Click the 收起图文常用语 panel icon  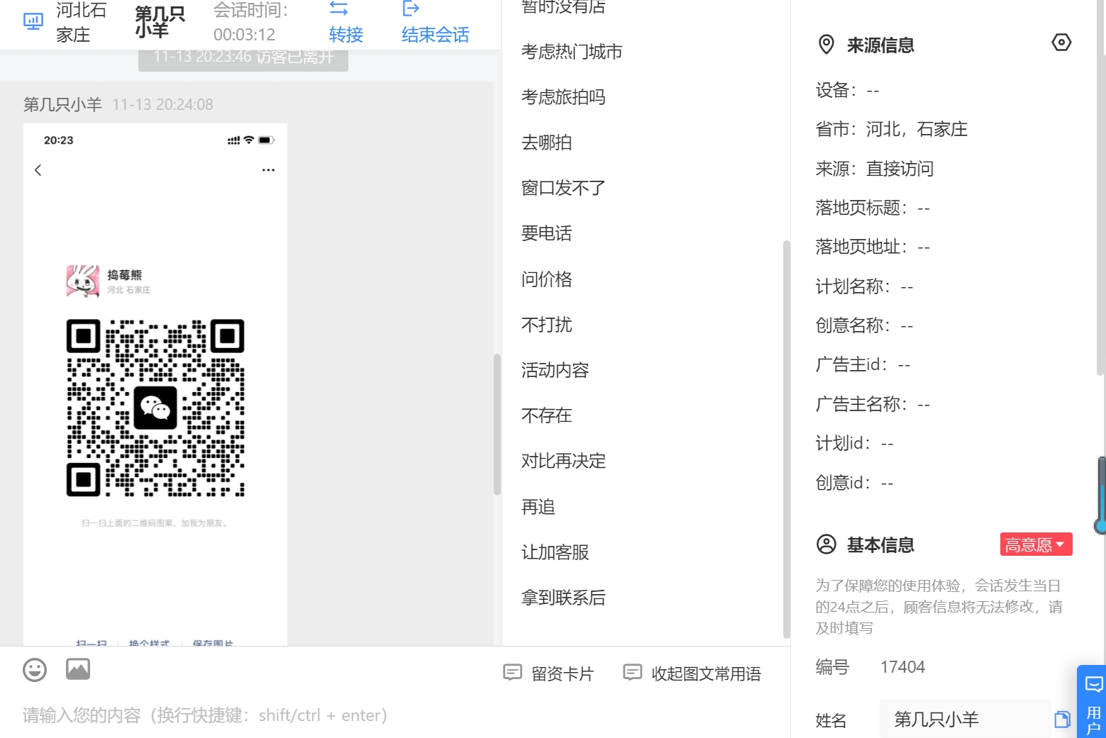(x=632, y=672)
